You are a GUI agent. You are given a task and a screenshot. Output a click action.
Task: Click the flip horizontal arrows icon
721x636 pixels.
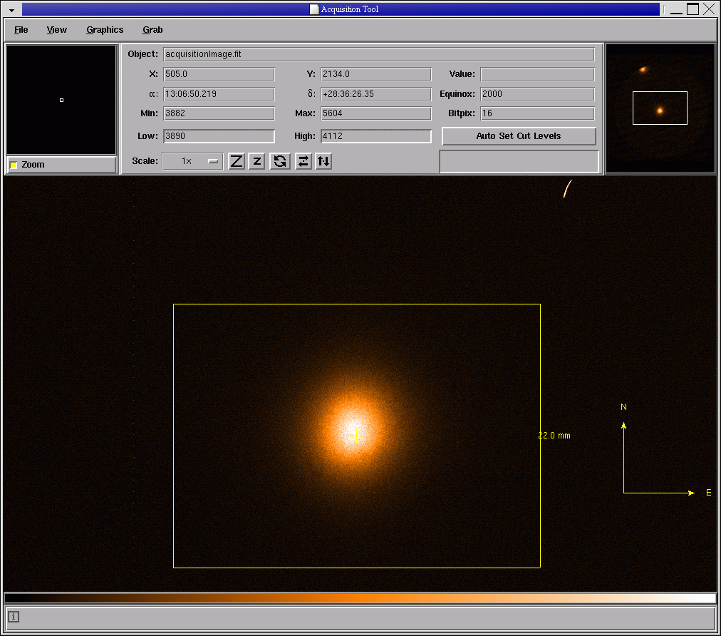(x=304, y=161)
